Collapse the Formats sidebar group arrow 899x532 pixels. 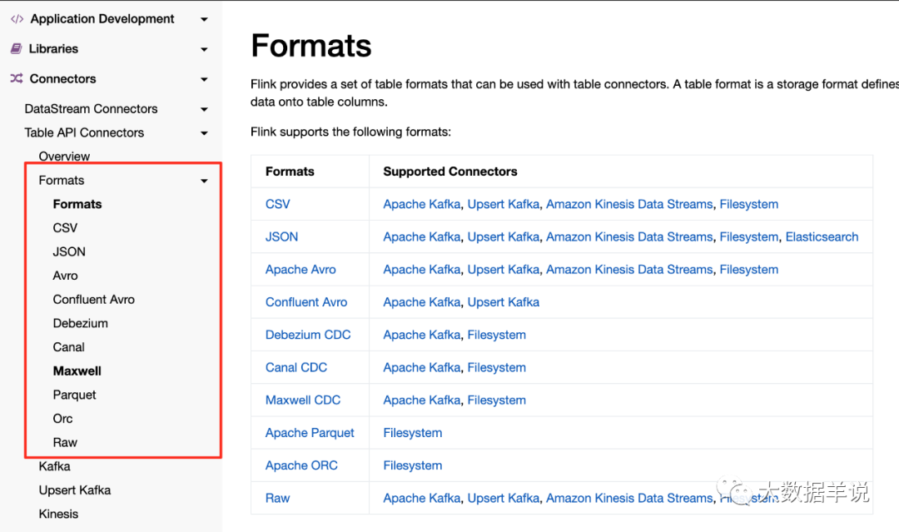[204, 181]
